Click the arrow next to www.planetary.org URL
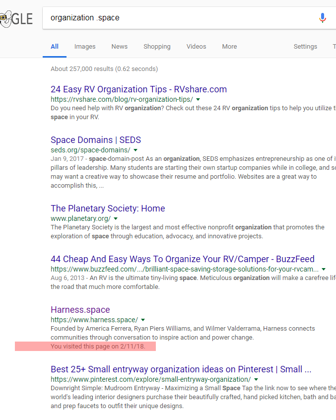 pos(116,219)
